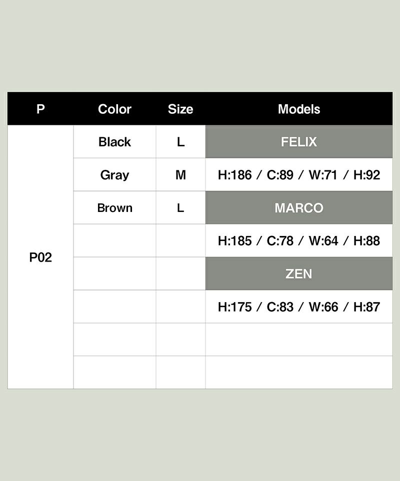Image resolution: width=400 pixels, height=481 pixels.
Task: Select the Black color cell
Action: (114, 142)
